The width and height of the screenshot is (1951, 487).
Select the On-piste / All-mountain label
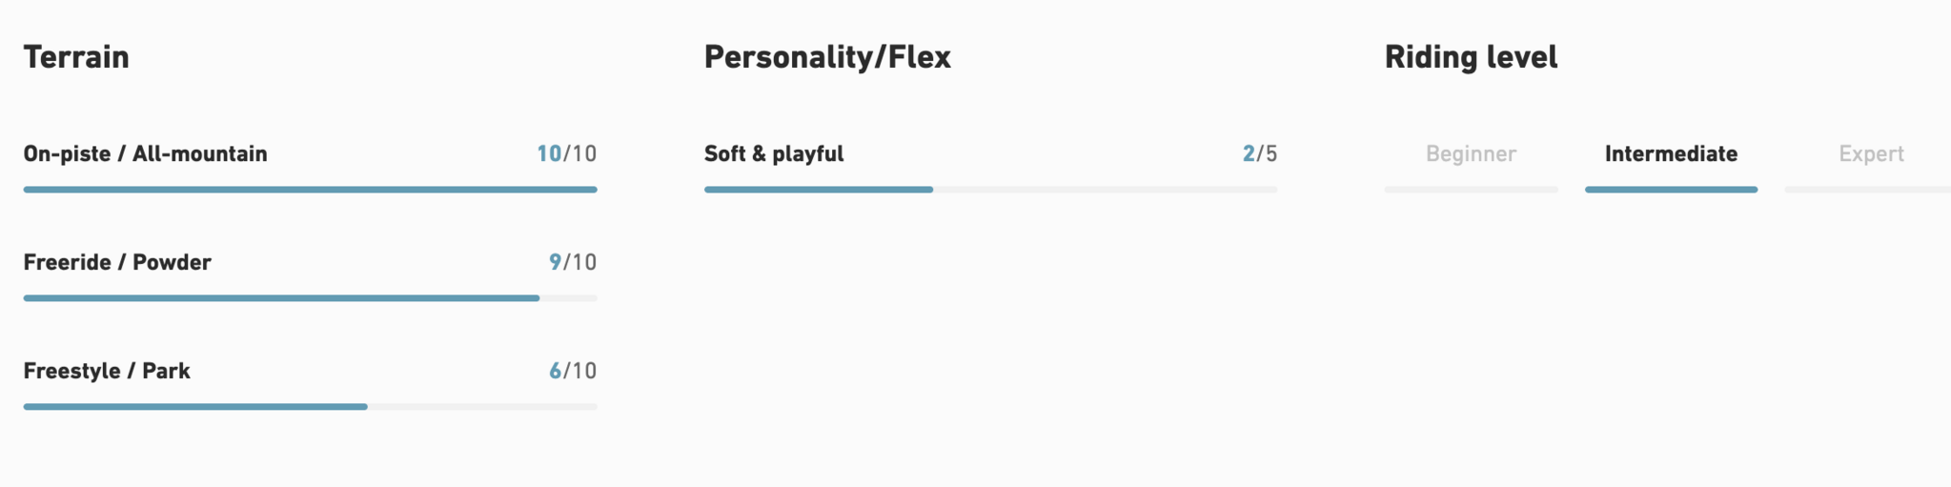145,153
